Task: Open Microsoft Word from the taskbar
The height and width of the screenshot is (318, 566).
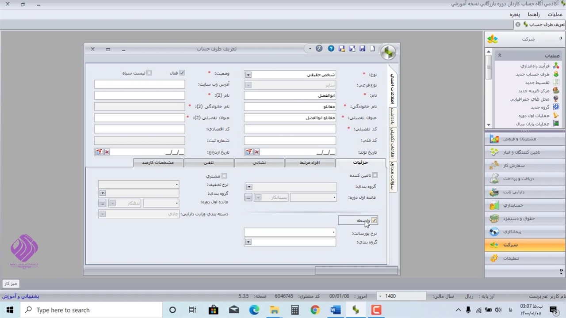Action: pyautogui.click(x=335, y=310)
